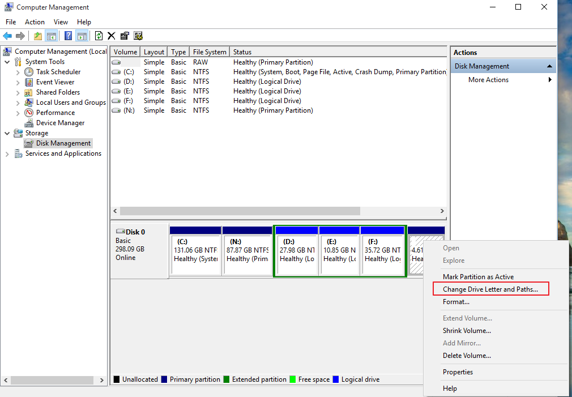
Task: Open the Action menu
Action: click(35, 22)
